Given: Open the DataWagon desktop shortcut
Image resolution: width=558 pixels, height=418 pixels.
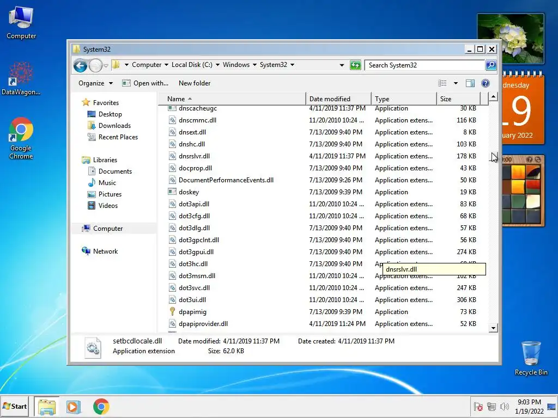Looking at the screenshot, I should [x=21, y=79].
